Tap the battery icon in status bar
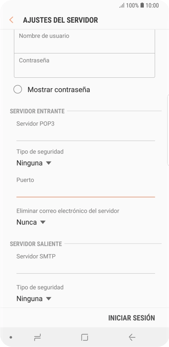The width and height of the screenshot is (169, 347). click(142, 5)
